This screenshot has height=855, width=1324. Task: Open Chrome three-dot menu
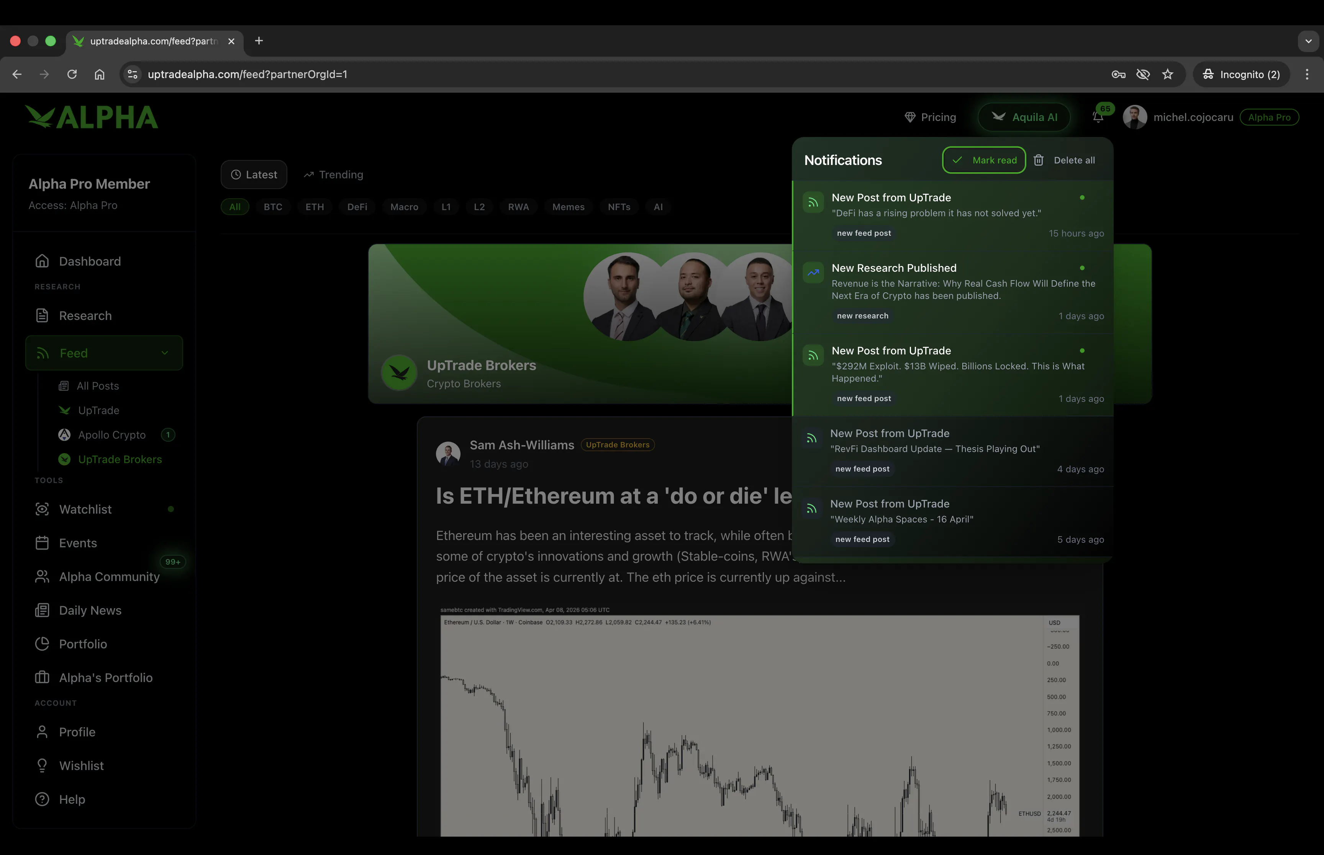point(1307,74)
